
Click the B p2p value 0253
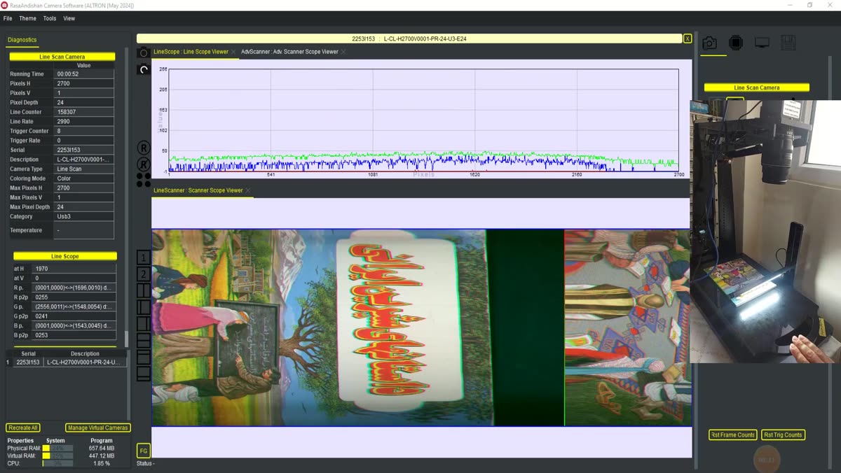click(x=74, y=335)
